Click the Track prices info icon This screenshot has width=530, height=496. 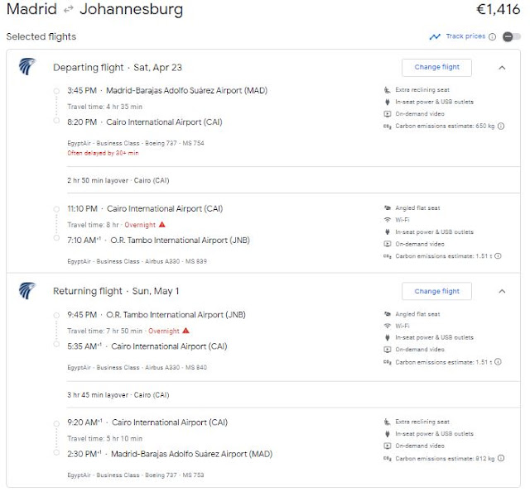(493, 36)
